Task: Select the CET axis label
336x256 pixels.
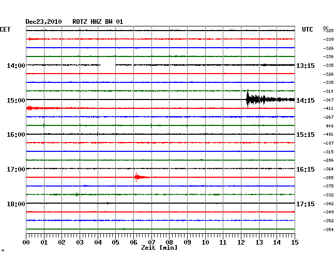Action: tap(5, 30)
